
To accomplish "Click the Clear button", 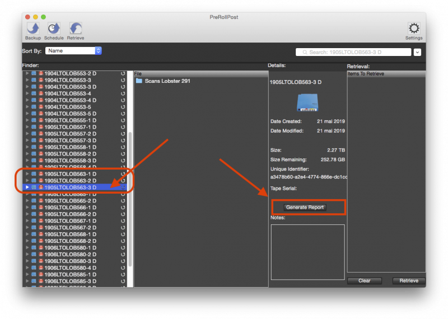I will [364, 280].
